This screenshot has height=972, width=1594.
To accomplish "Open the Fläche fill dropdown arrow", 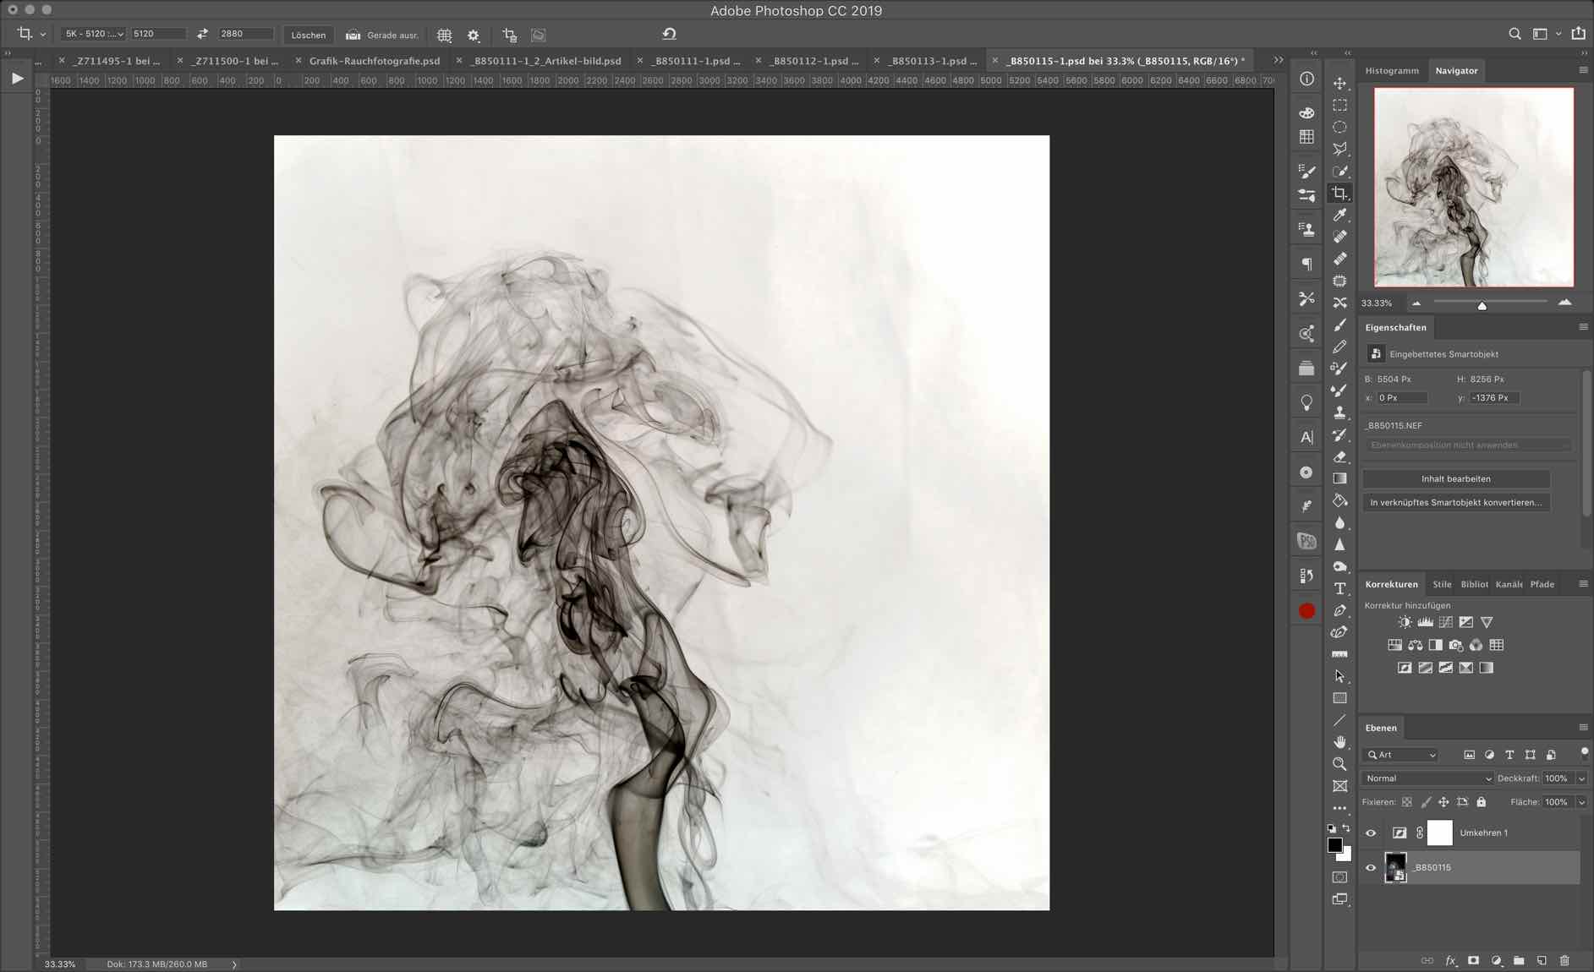I will (x=1581, y=802).
